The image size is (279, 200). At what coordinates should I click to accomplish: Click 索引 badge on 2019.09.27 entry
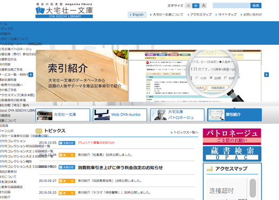click(x=67, y=181)
